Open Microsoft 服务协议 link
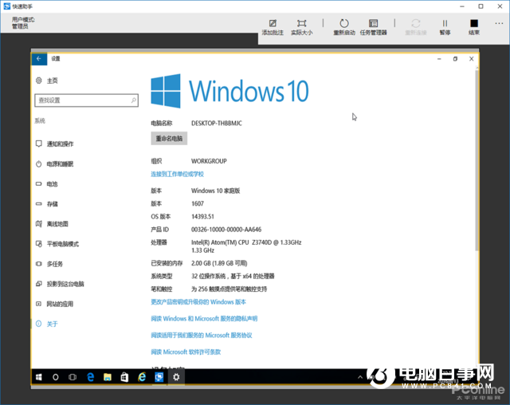This screenshot has width=510, height=405. 202,335
